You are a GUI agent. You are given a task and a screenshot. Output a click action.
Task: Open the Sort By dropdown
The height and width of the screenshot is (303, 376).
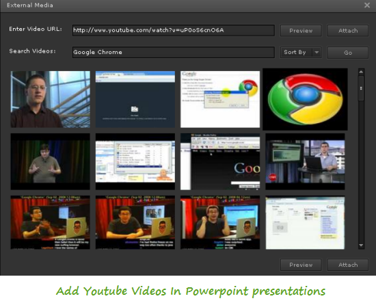click(301, 52)
